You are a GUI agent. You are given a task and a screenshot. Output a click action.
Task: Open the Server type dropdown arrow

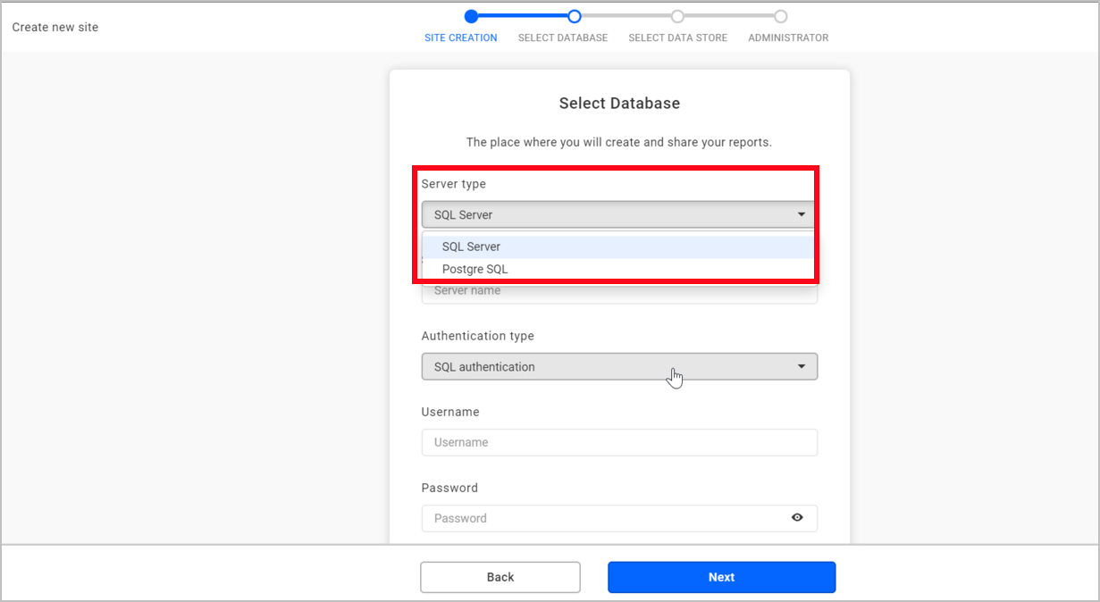(x=802, y=214)
